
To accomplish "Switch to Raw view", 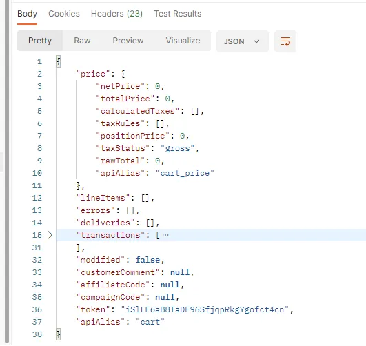I will (x=82, y=41).
